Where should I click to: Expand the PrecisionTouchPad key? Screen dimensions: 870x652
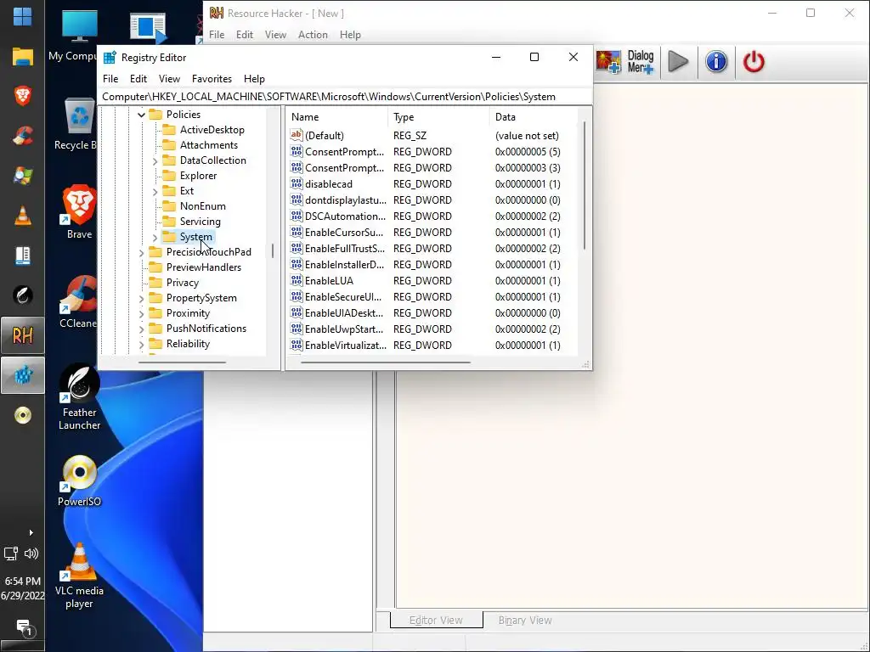(142, 252)
